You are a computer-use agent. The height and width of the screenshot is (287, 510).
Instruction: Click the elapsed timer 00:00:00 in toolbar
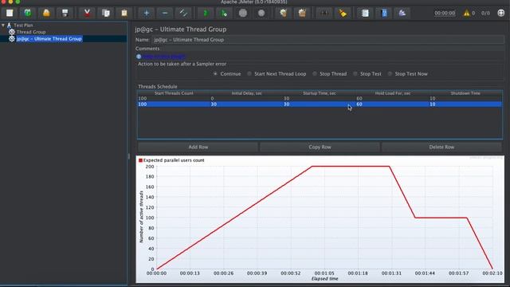point(445,14)
